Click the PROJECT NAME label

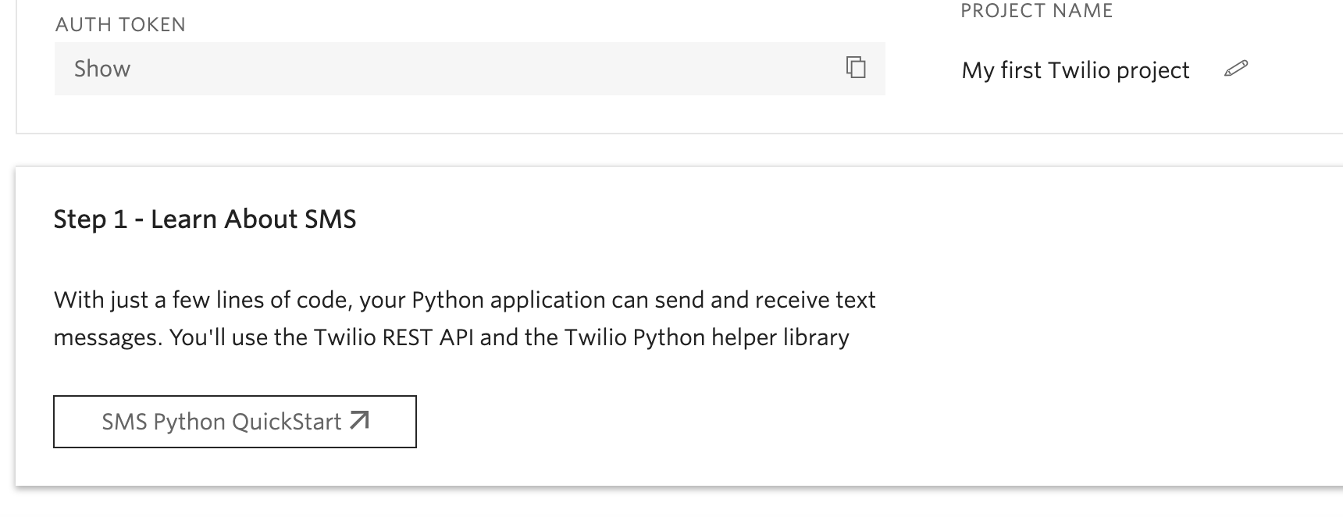pyautogui.click(x=1036, y=11)
